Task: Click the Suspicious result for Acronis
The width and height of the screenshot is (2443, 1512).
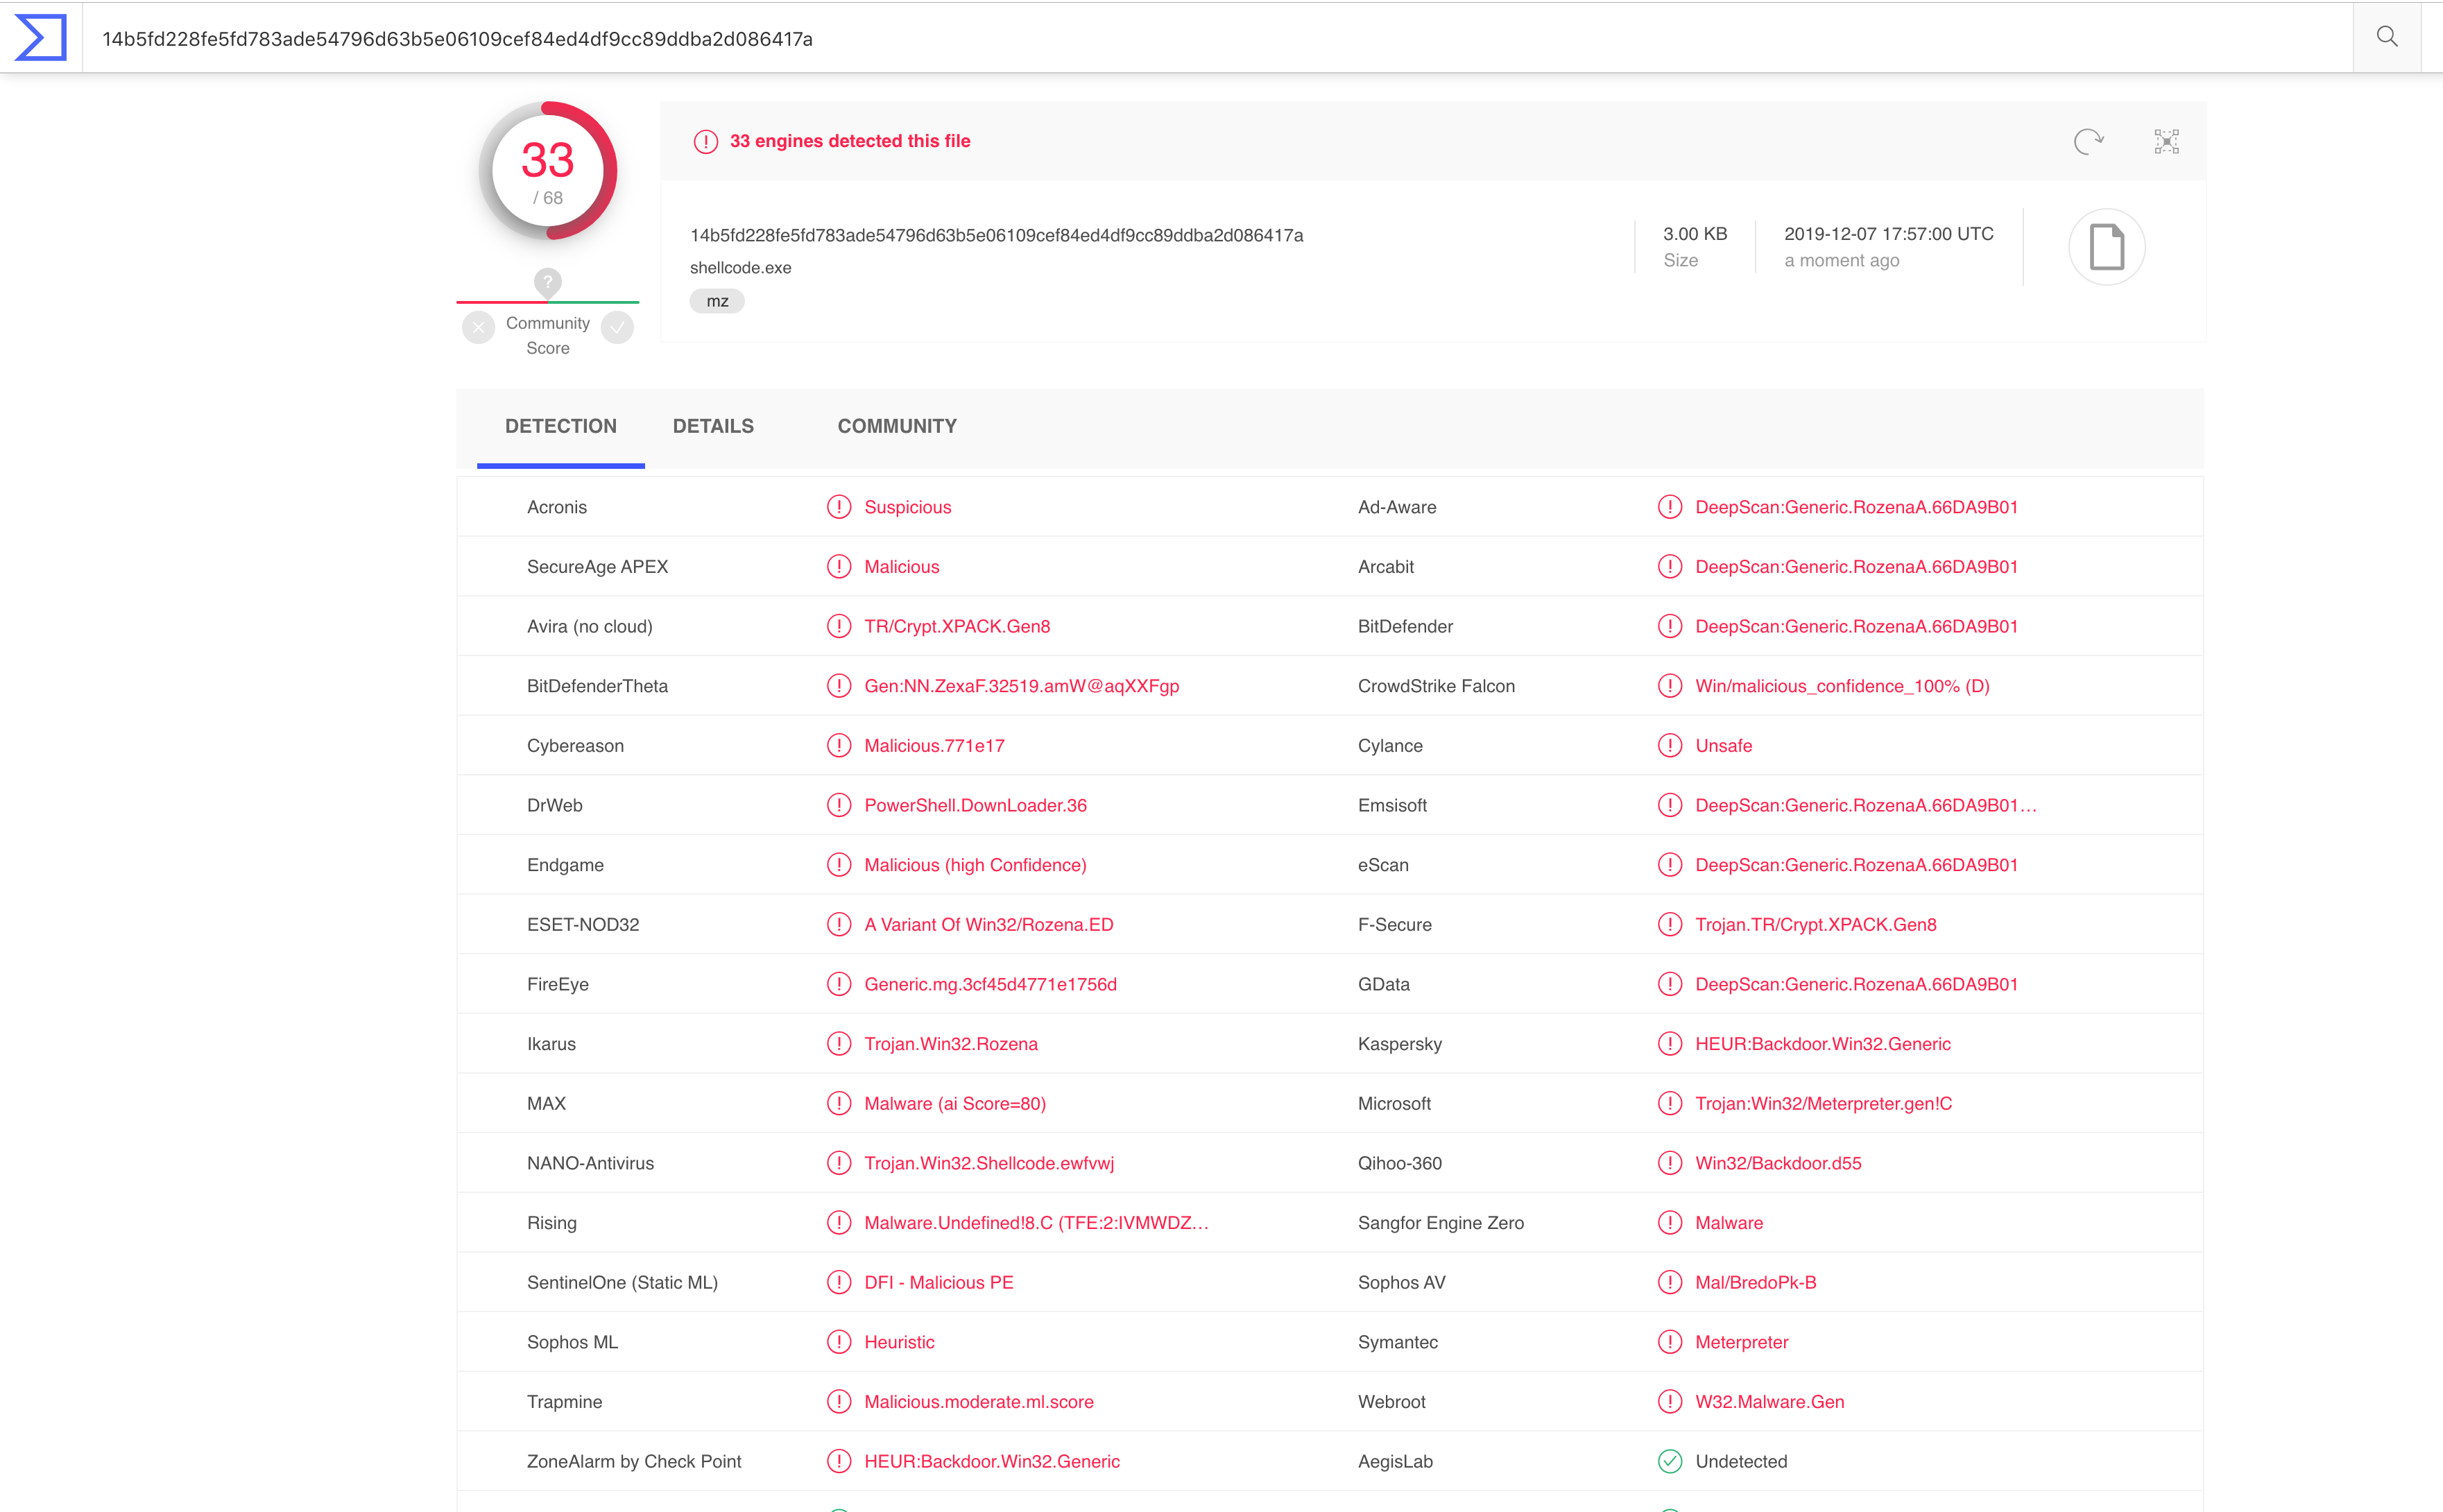Action: pyautogui.click(x=908, y=507)
